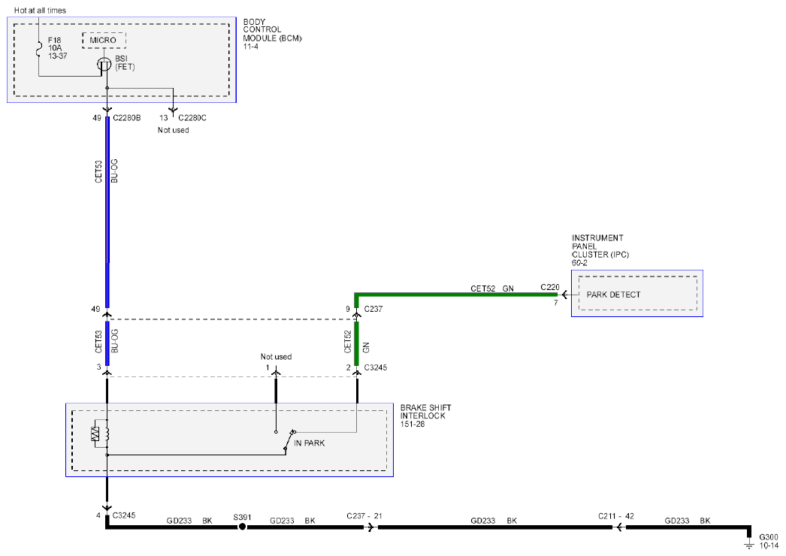Click the S391 splice label
786x556 pixels.
pos(242,517)
